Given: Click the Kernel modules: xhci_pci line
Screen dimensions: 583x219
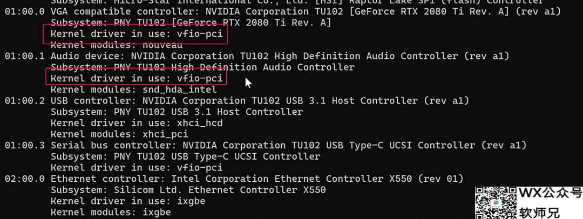Looking at the screenshot, I should [119, 134].
